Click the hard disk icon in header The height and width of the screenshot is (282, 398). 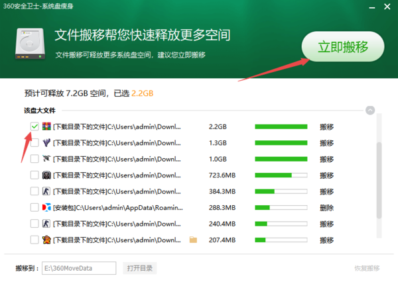30,45
